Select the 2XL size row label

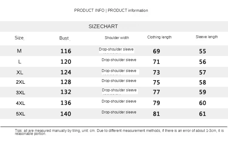pyautogui.click(x=20, y=82)
